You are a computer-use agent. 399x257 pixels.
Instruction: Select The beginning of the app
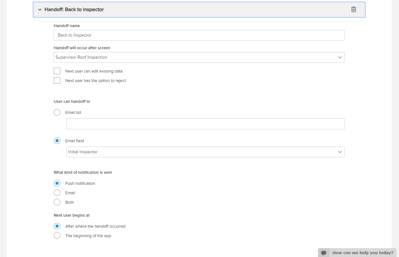[57, 236]
